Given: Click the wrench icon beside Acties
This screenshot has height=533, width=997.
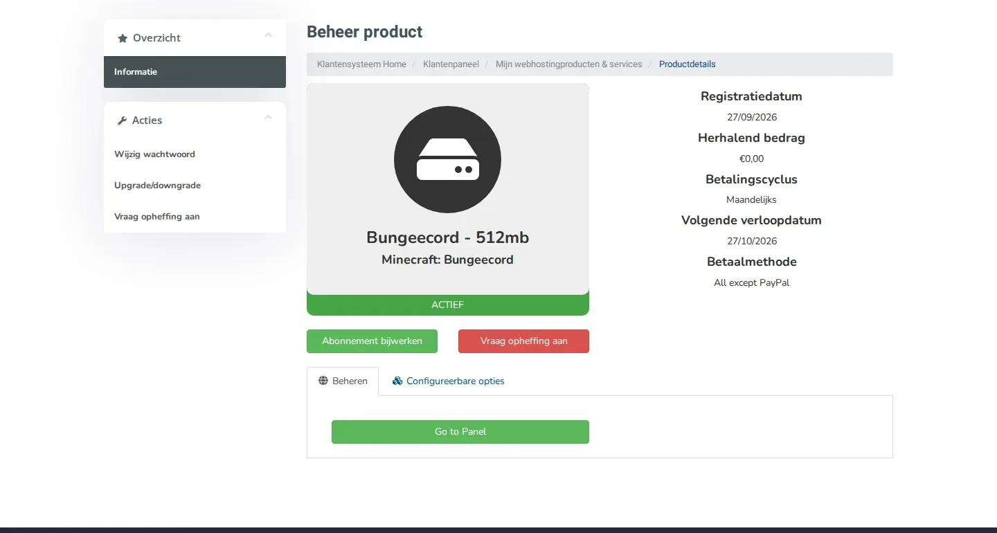Looking at the screenshot, I should tap(123, 120).
